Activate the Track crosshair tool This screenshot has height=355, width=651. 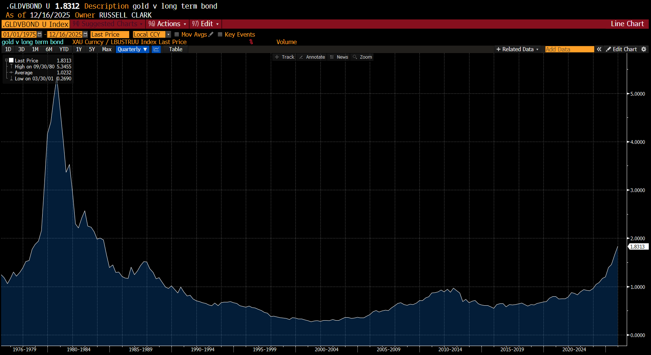click(x=285, y=57)
